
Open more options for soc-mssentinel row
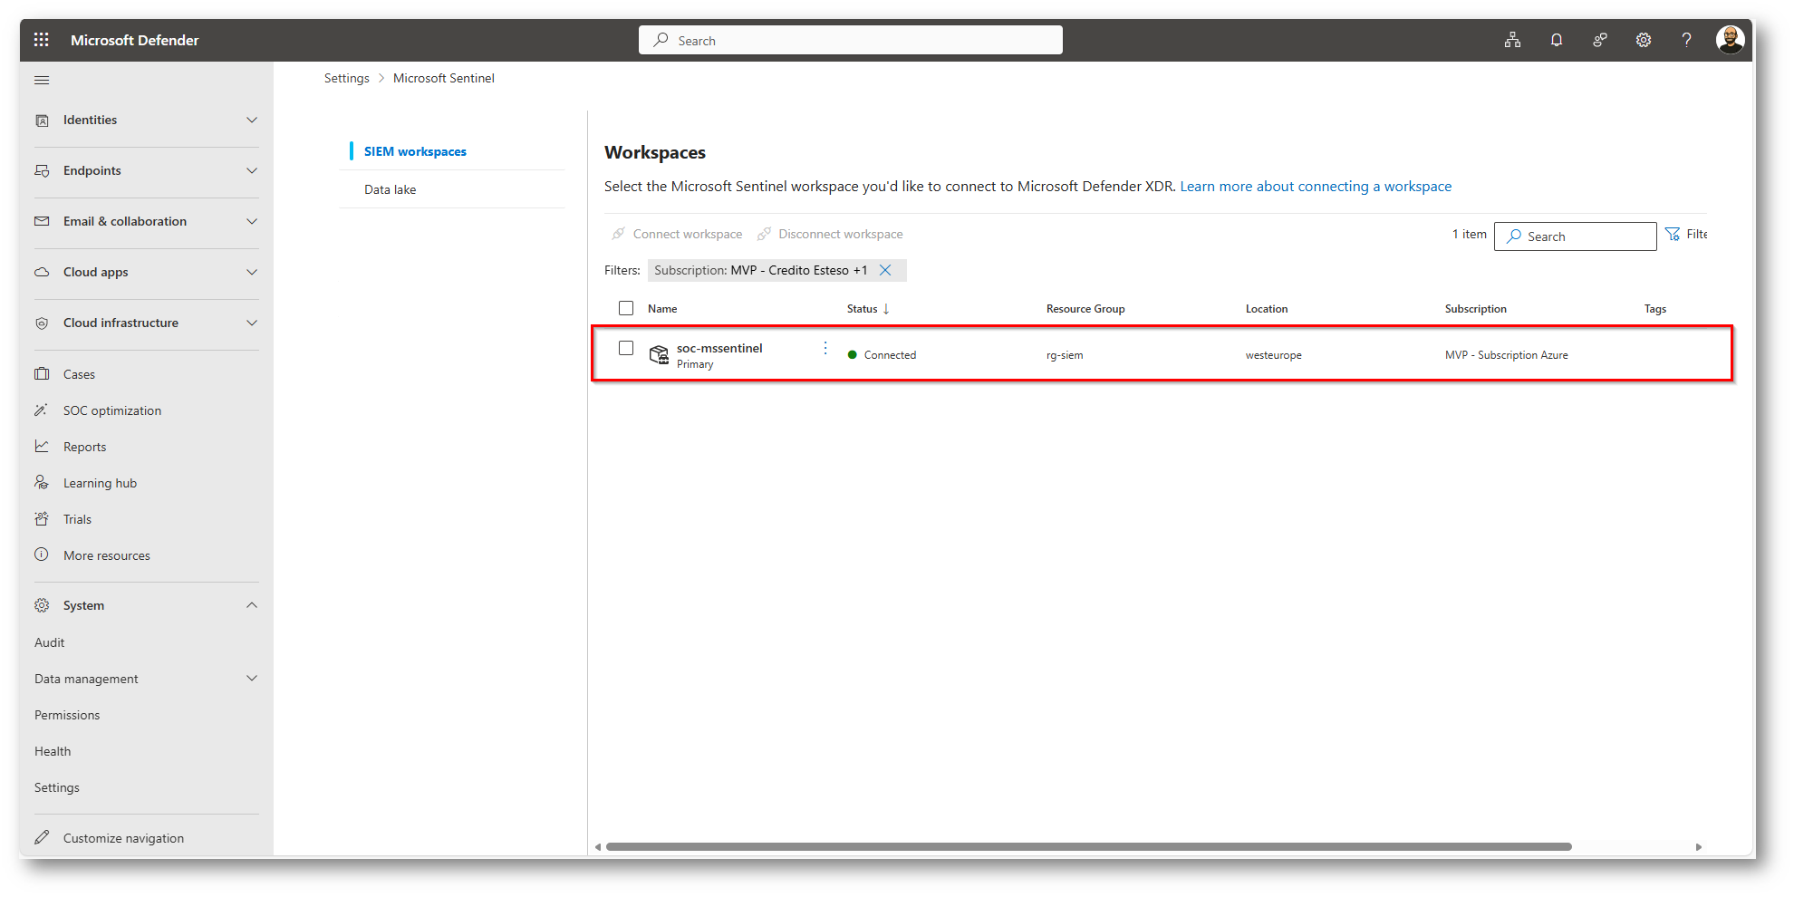[825, 348]
